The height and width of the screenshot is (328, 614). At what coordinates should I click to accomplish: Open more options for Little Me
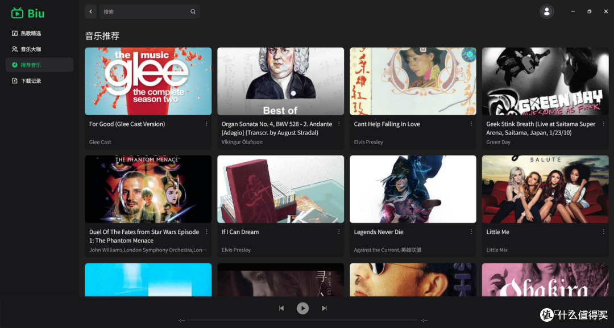(603, 232)
